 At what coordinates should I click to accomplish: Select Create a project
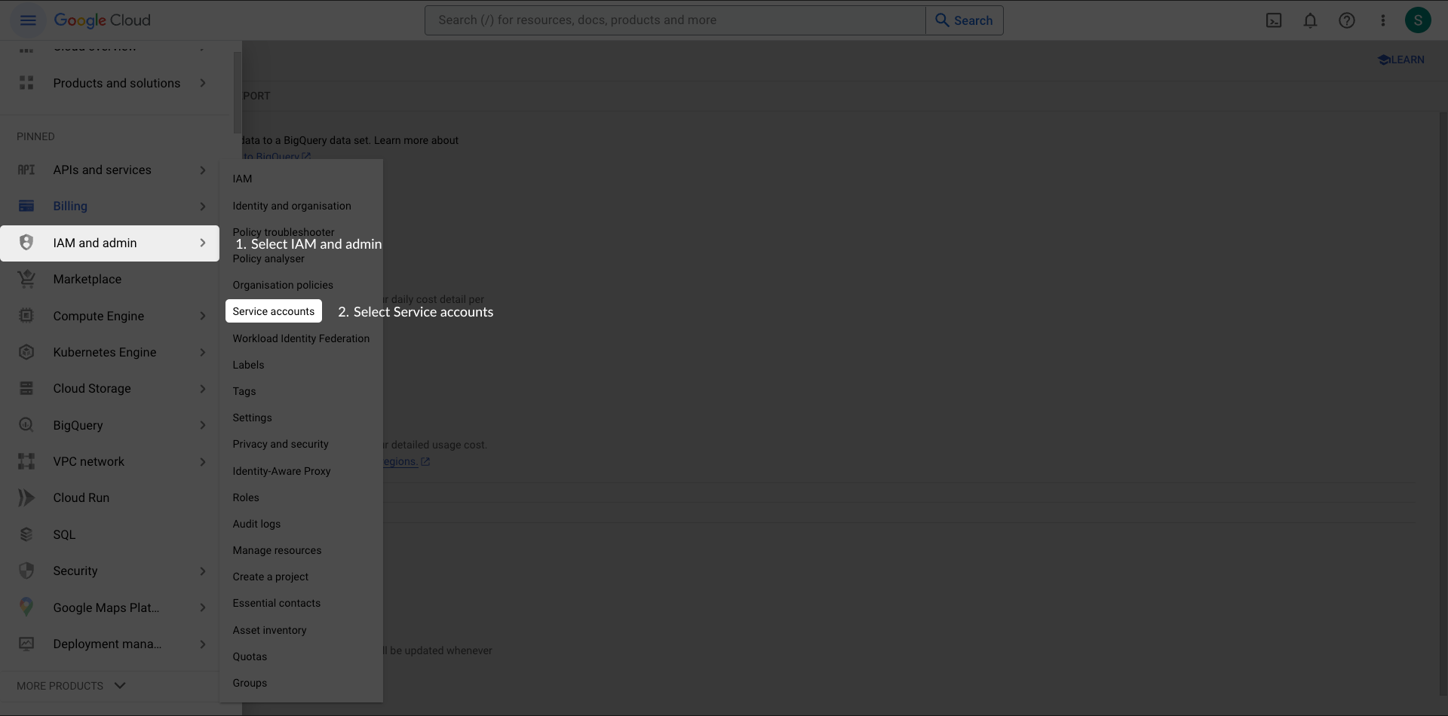(271, 577)
